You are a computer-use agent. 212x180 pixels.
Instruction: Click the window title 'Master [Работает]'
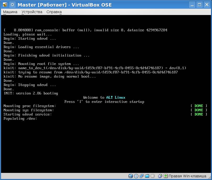[65, 5]
